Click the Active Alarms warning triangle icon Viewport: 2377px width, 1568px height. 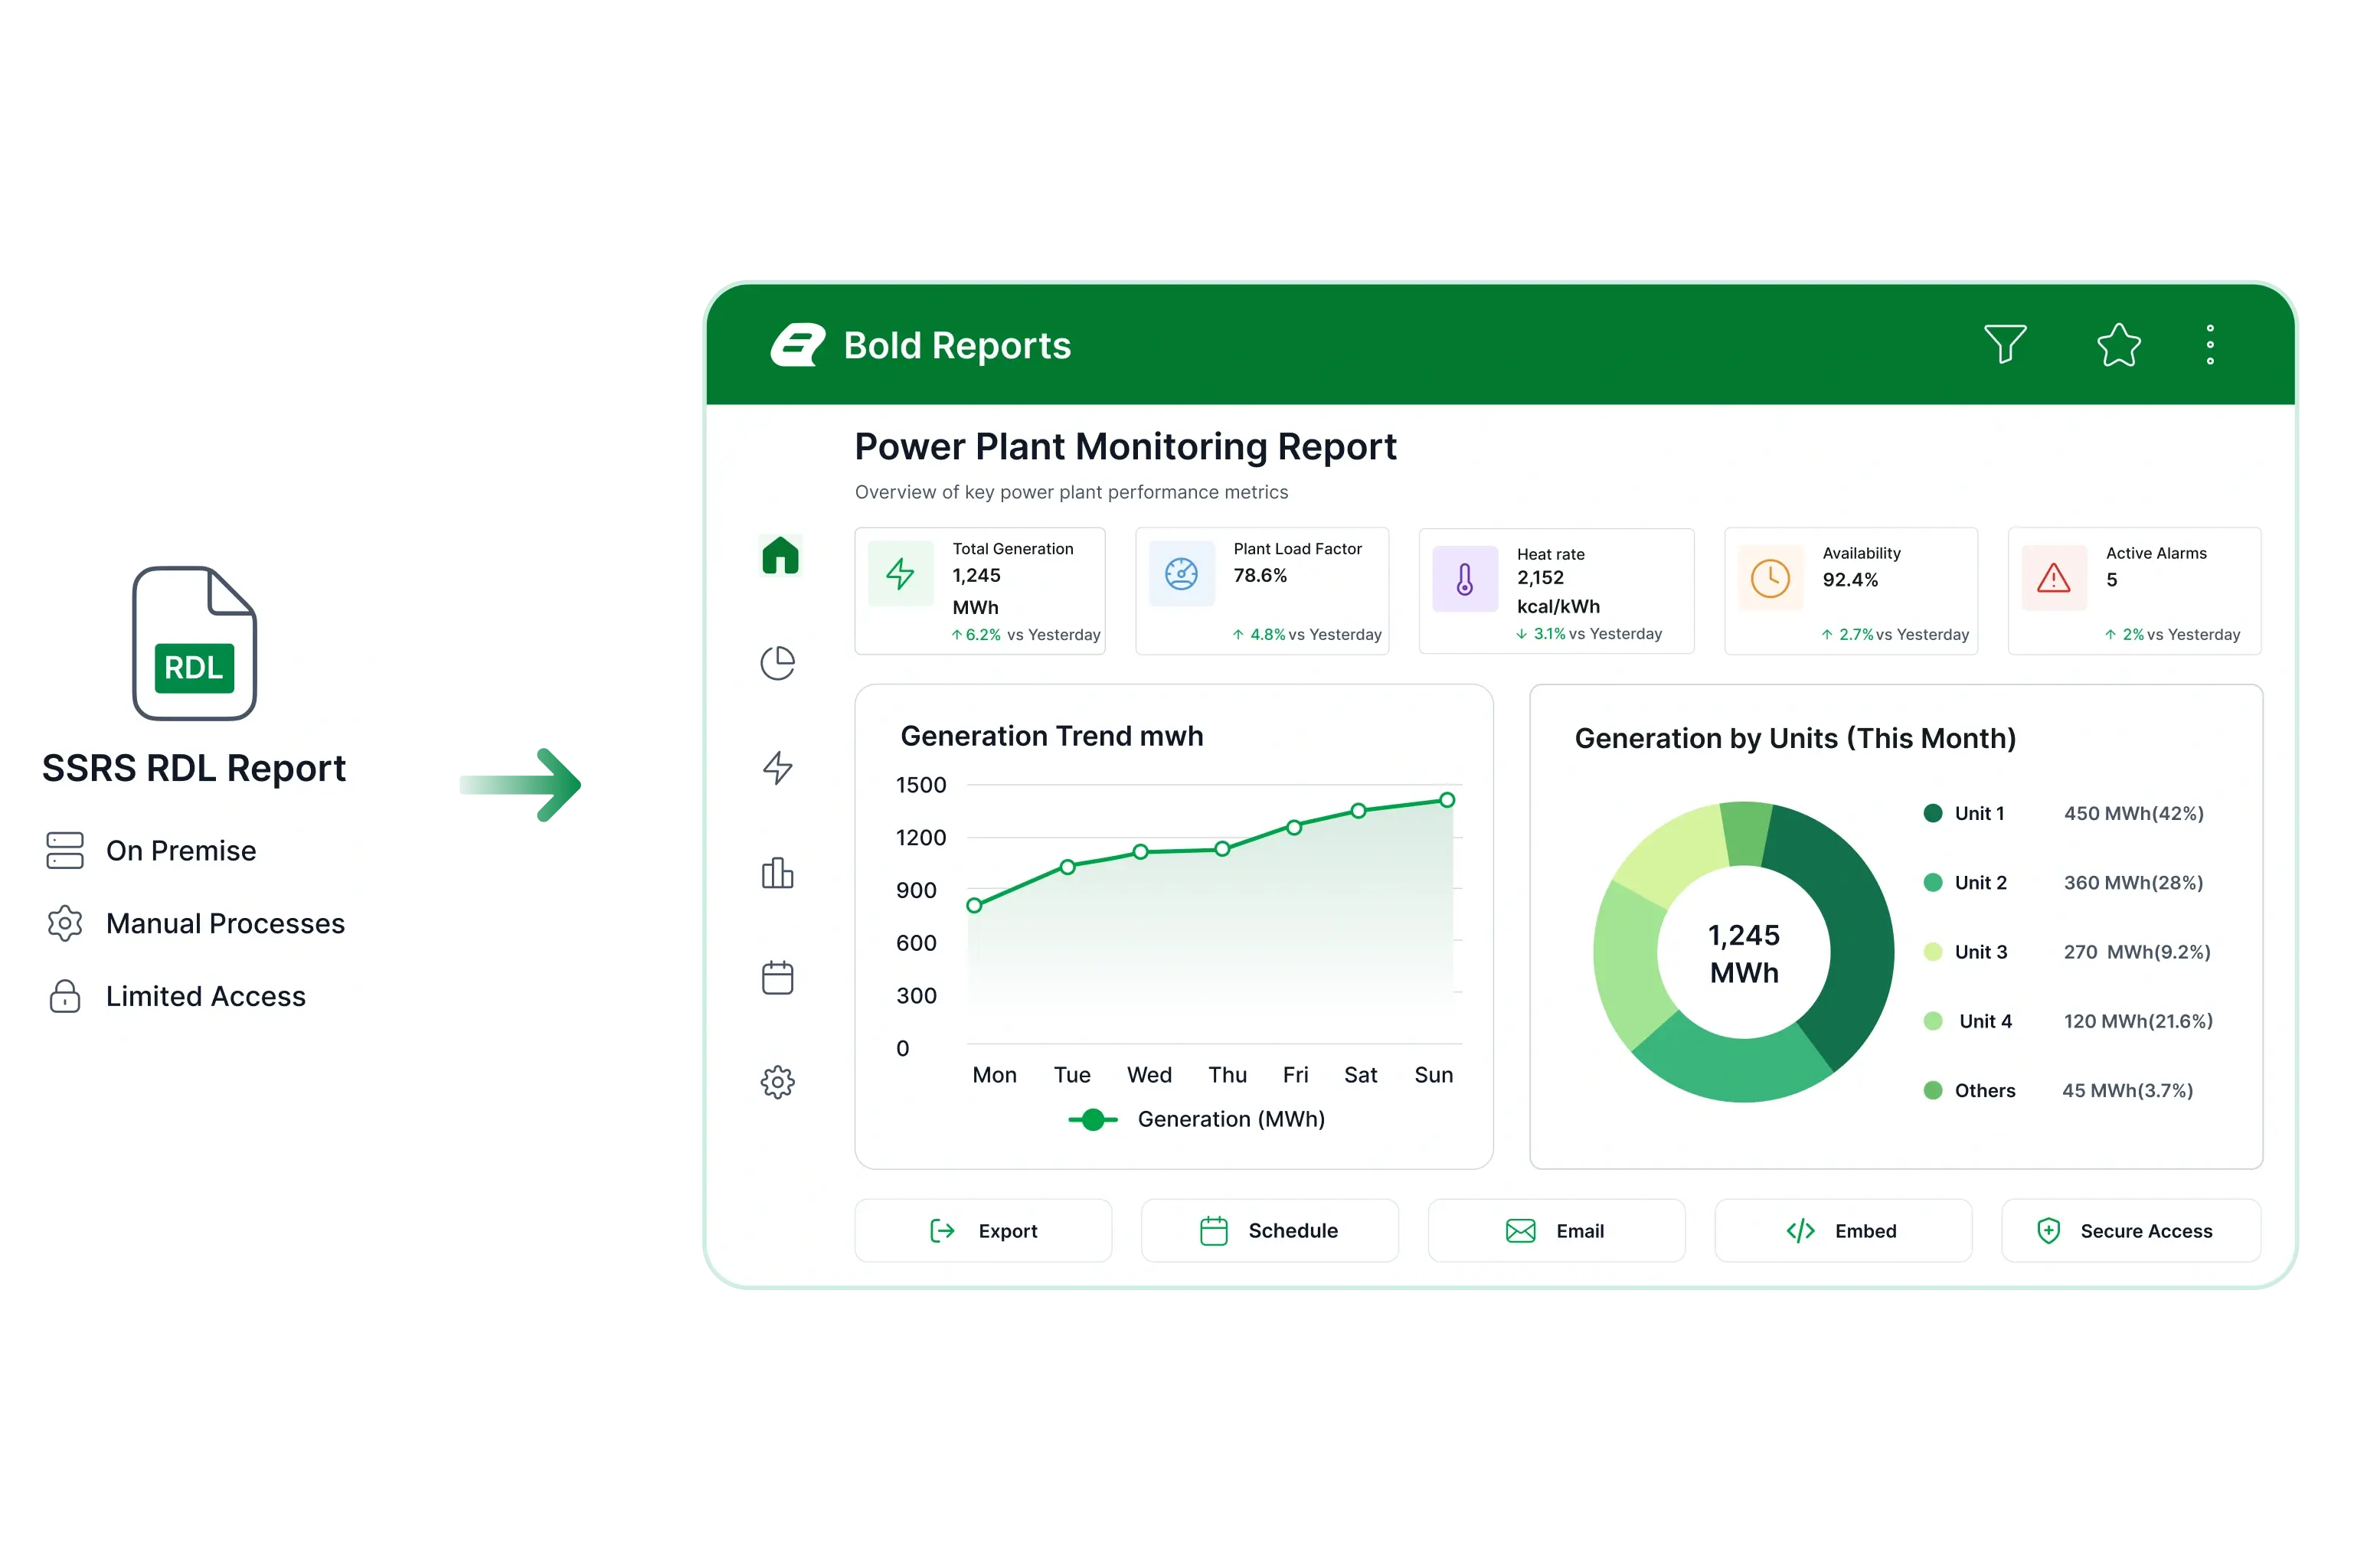point(2053,578)
